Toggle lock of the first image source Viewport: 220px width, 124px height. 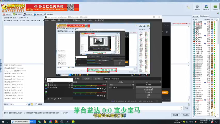[72, 83]
